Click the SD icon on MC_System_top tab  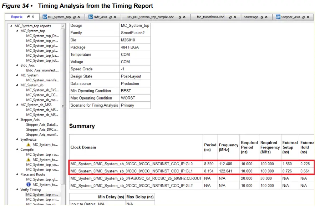tap(45, 17)
